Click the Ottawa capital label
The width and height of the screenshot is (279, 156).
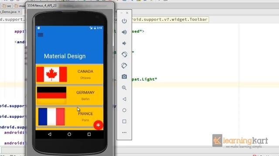(85, 78)
